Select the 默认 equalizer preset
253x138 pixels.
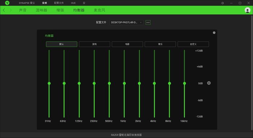tap(61, 44)
